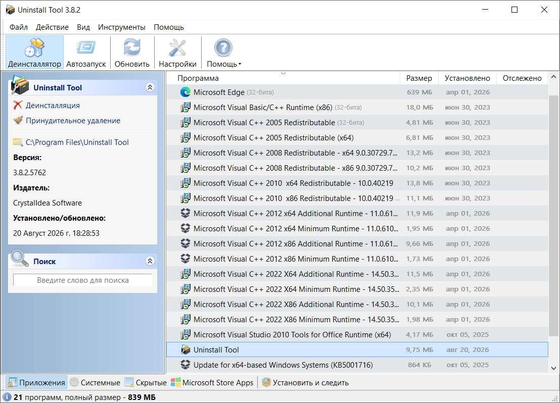Sort list by Программа column header
Screen dimensions: 560x403
tap(283, 78)
